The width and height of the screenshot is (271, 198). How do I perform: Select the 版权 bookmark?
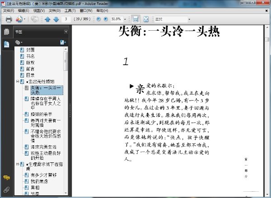(30, 63)
